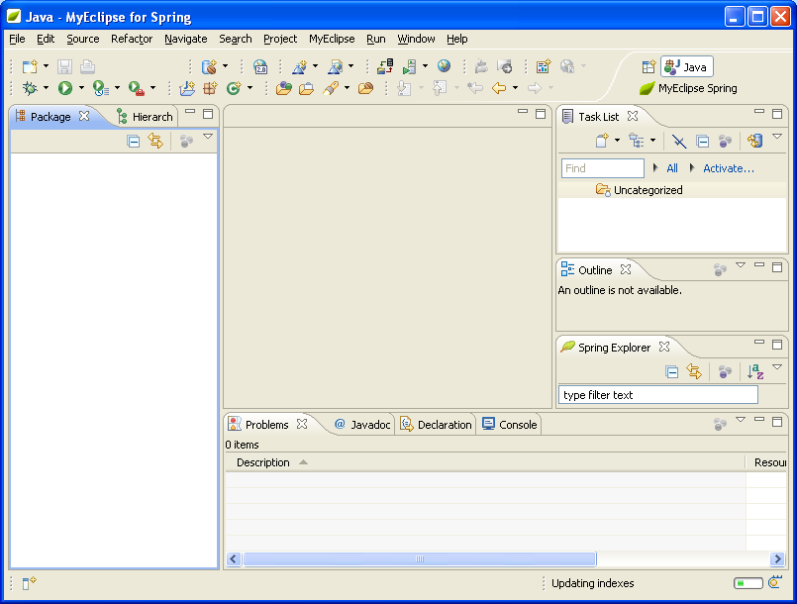Click Collapse All icon in Task List

703,141
